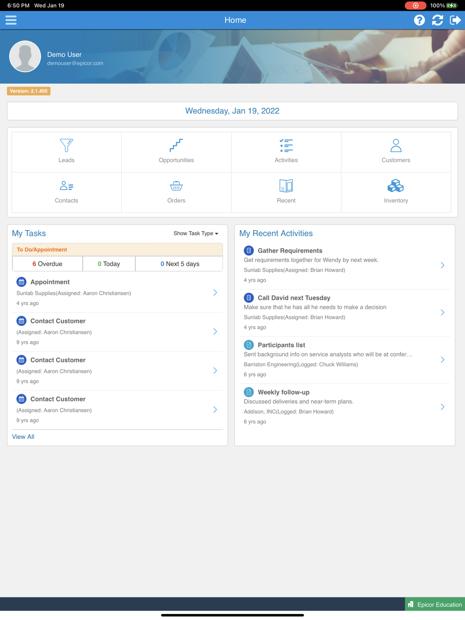Click the Gather Requirements activity icon
Screen dimensions: 465x620
coord(249,251)
